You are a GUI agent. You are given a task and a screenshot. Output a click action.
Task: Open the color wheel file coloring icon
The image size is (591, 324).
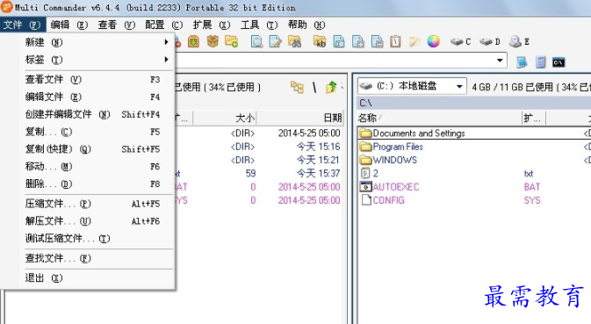[x=434, y=41]
